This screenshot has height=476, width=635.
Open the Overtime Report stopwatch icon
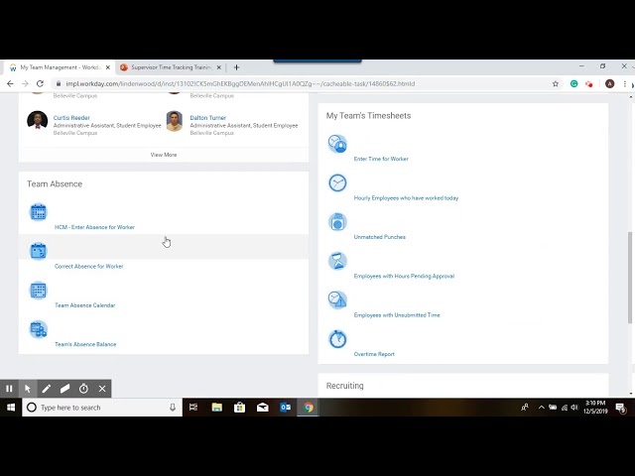(337, 339)
